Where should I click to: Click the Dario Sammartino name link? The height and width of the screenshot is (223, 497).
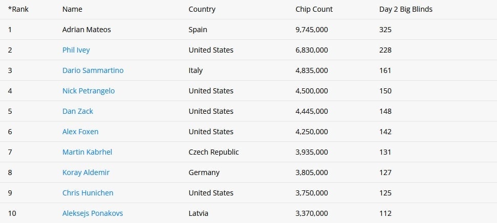point(93,70)
